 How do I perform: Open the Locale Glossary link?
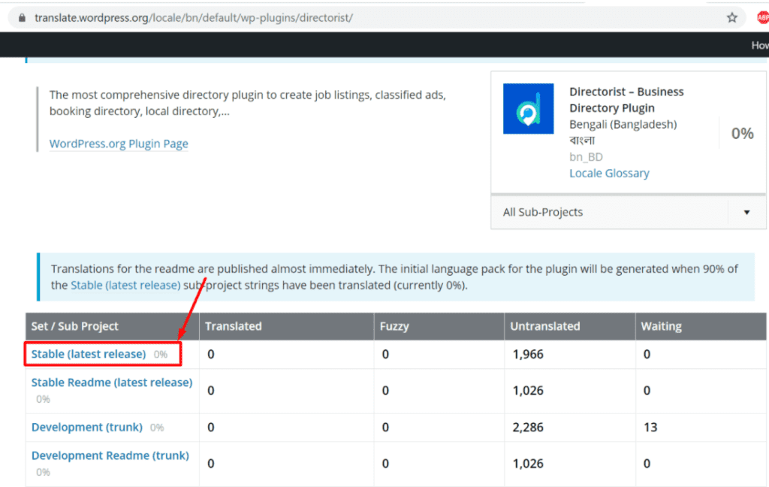[x=609, y=174]
